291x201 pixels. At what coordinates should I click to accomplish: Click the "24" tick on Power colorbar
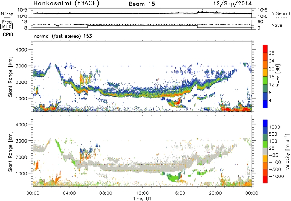click(x=271, y=61)
